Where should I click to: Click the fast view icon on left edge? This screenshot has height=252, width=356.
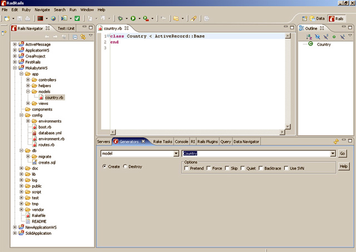click(4, 33)
